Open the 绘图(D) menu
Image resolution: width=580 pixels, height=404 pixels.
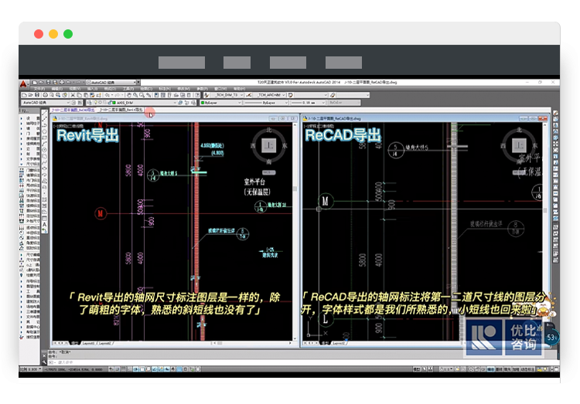click(146, 89)
